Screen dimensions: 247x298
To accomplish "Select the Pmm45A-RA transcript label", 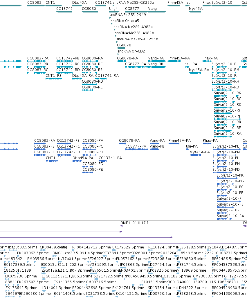I will click(179, 58).
